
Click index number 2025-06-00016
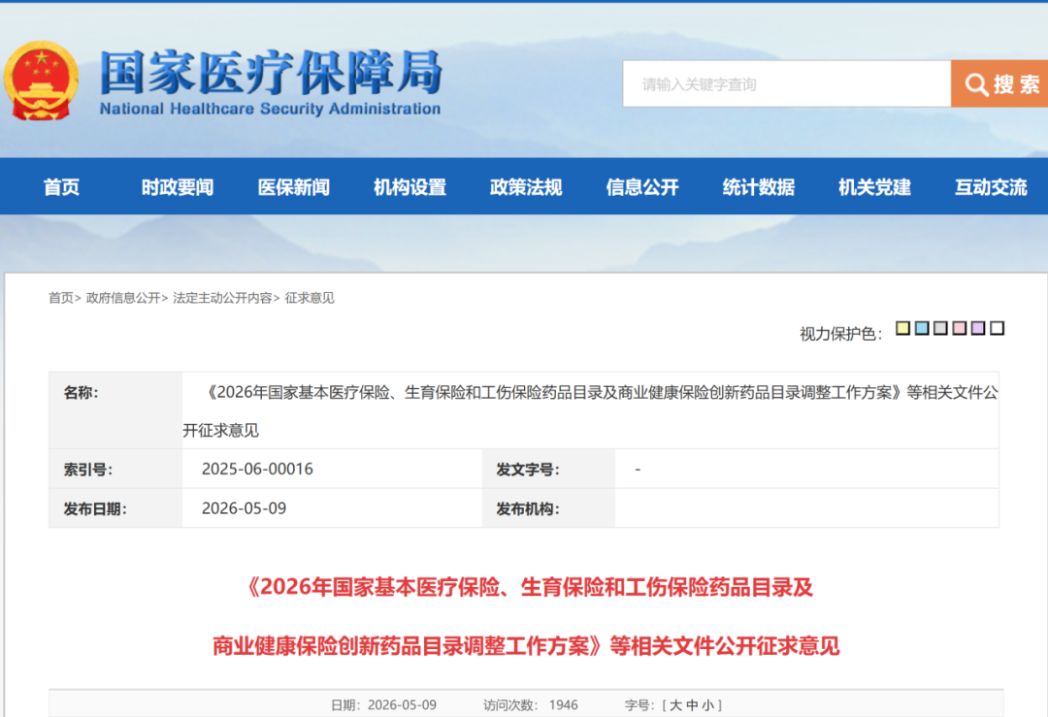[257, 469]
